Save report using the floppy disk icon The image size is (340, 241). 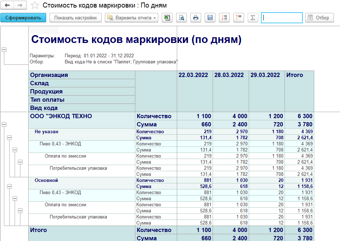(210, 18)
